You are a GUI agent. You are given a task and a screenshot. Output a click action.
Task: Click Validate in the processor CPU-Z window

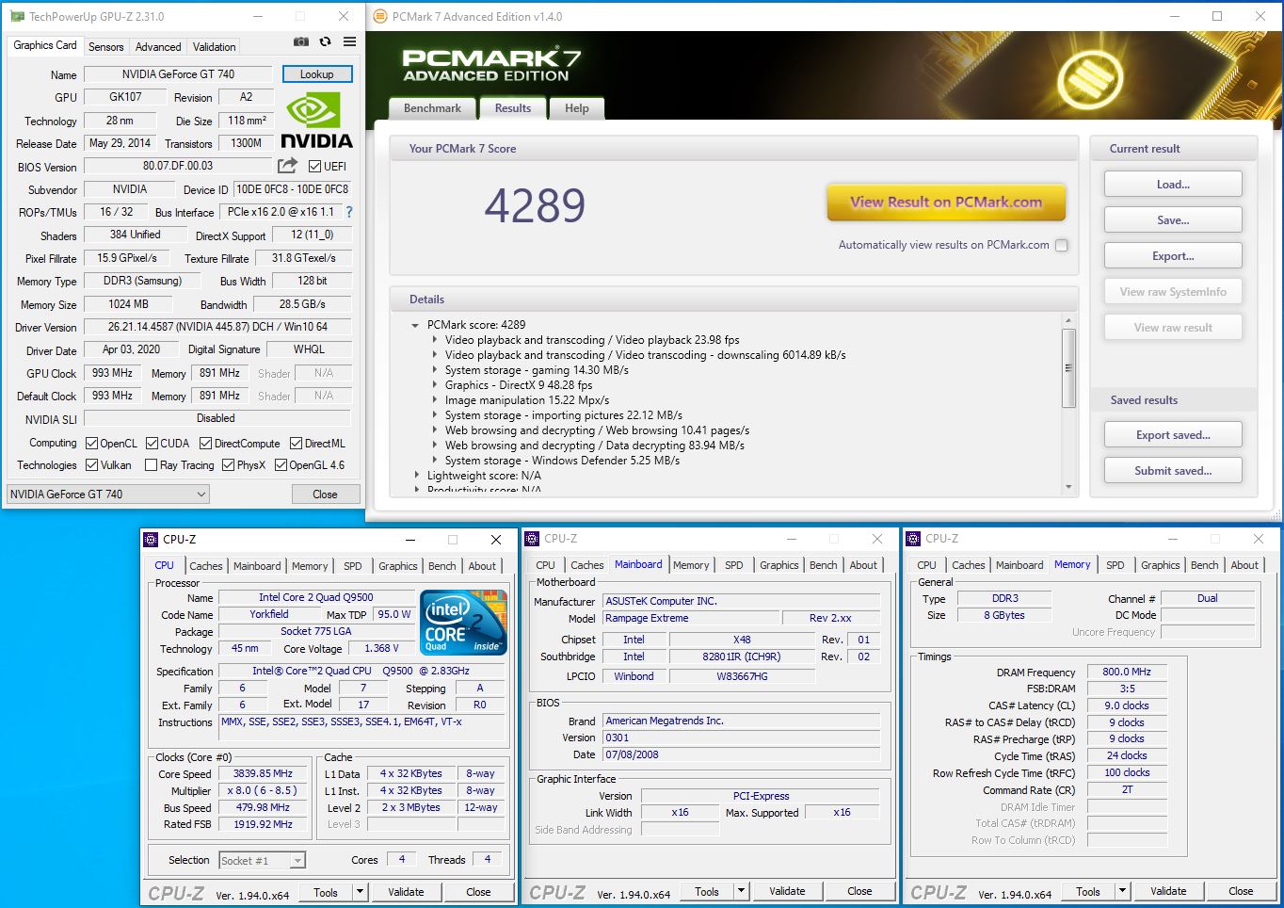407,892
